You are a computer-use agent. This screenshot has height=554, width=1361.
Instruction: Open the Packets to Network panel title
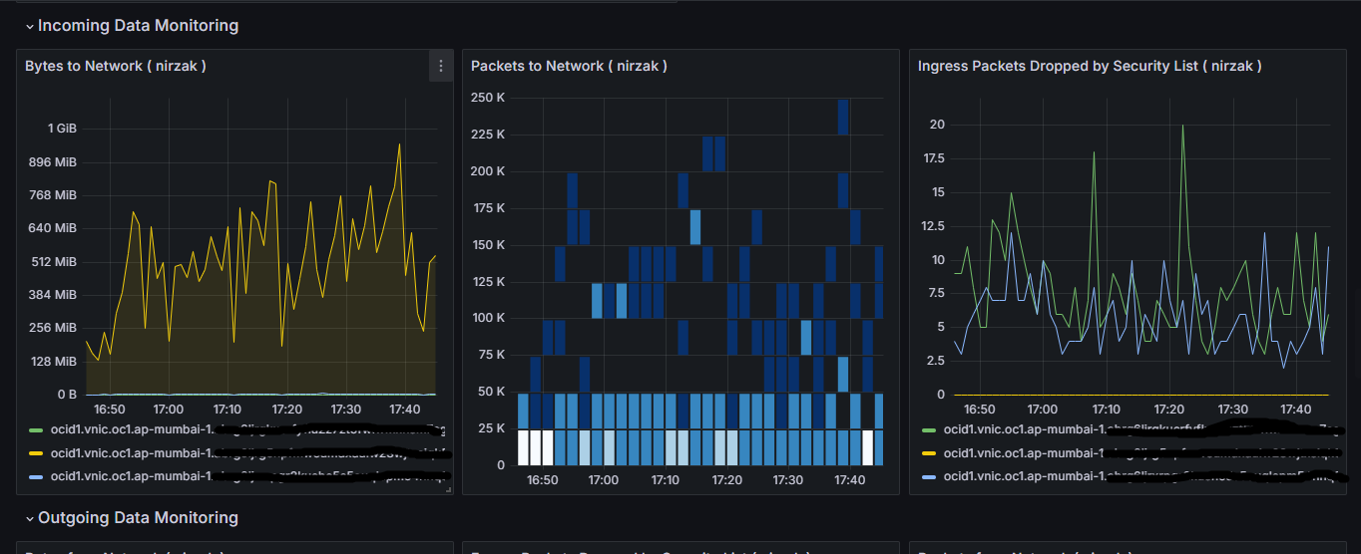(569, 66)
